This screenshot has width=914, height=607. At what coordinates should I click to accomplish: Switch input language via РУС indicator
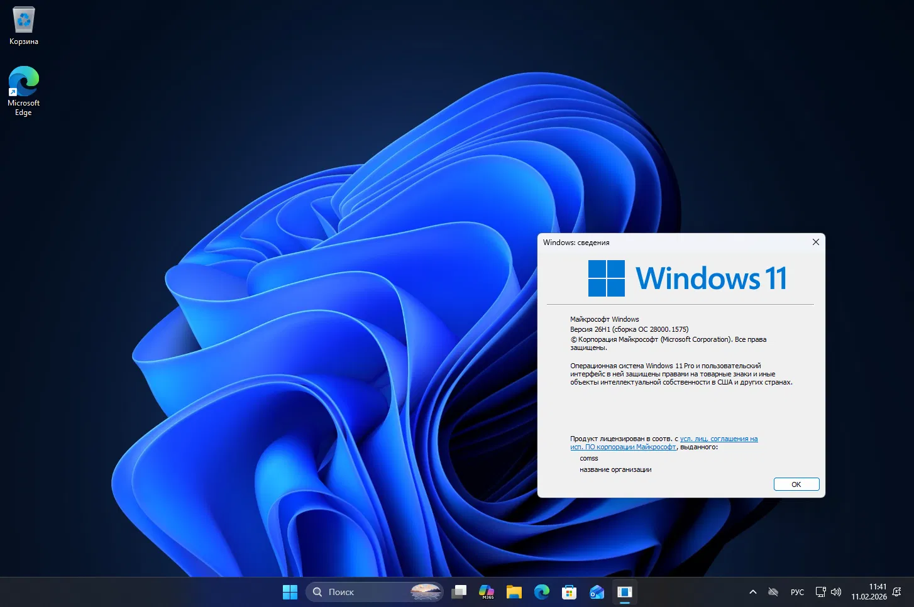coord(797,592)
